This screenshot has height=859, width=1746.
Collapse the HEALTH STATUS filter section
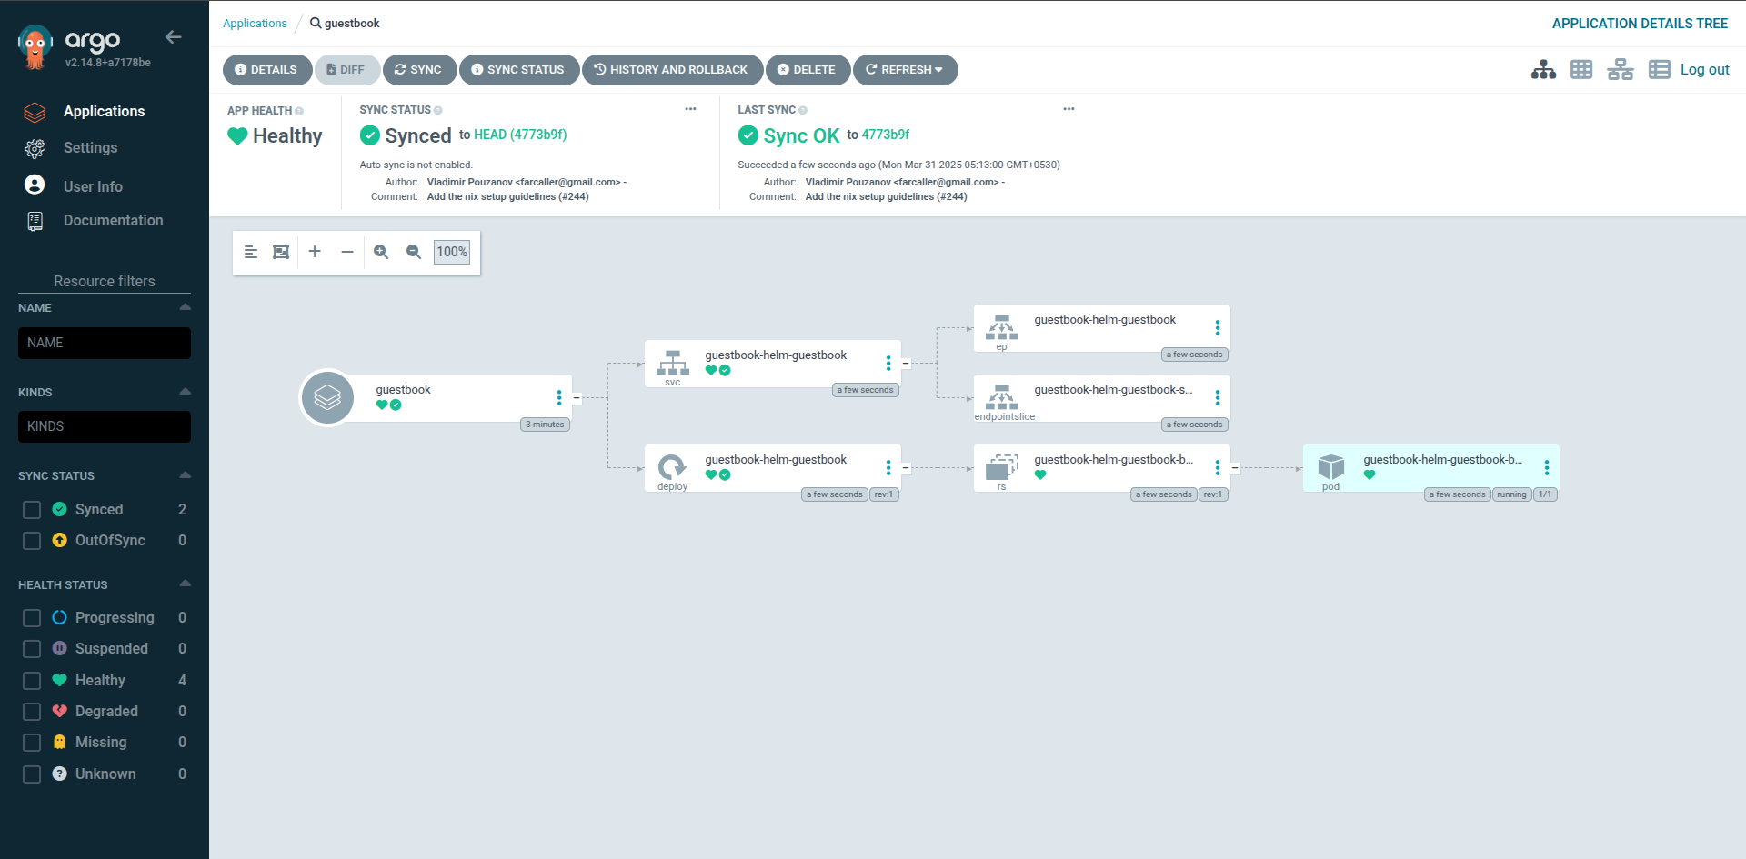pyautogui.click(x=186, y=584)
